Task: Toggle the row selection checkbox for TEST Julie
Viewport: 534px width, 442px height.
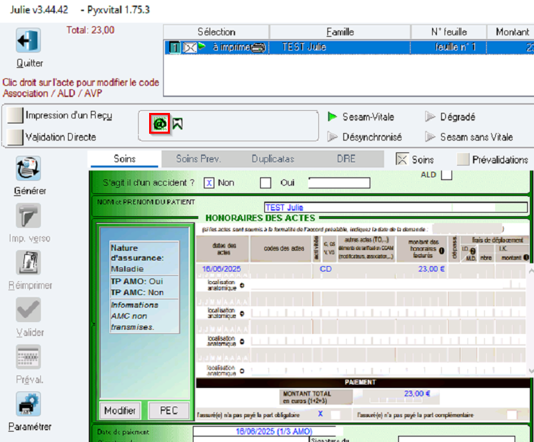Action: pos(190,47)
